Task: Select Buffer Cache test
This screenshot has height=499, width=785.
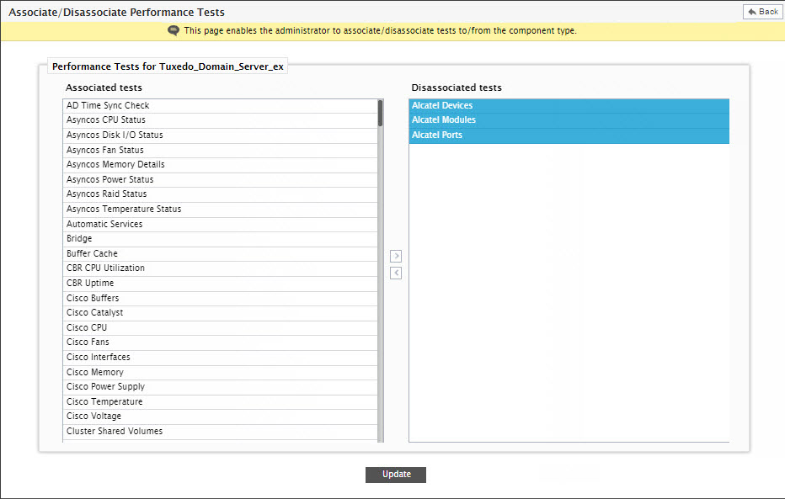Action: (x=221, y=253)
